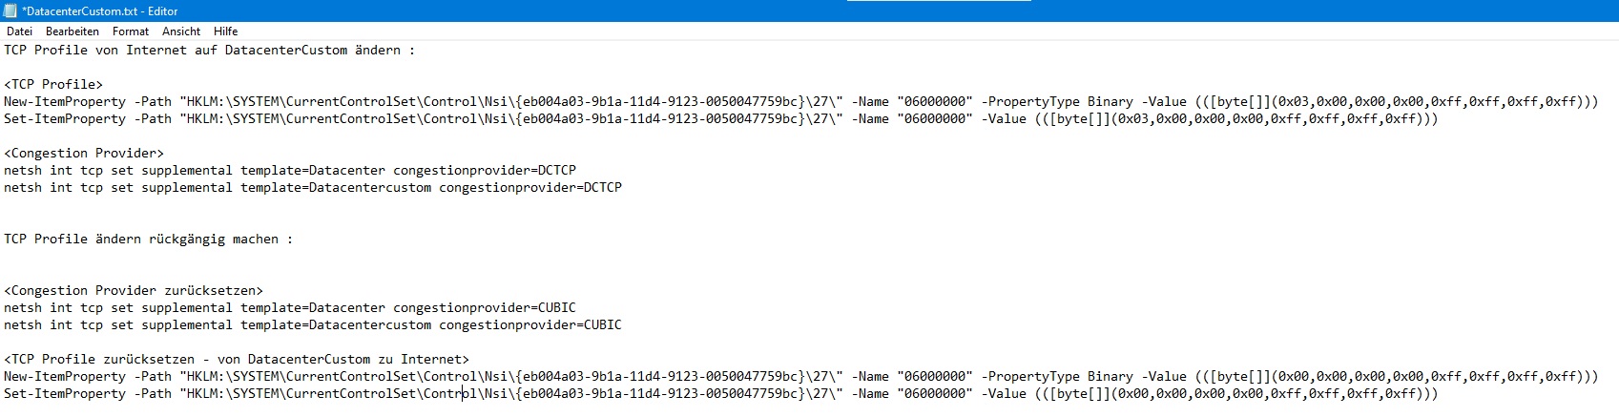Viewport: 1619px width, 417px height.
Task: Click "06000000" name in the last line
Action: (935, 393)
